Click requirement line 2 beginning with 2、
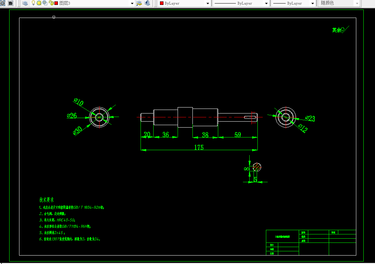This screenshot has width=375, height=264. 52,214
